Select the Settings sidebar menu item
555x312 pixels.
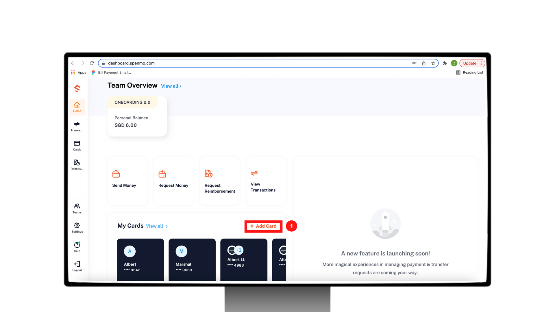(x=77, y=227)
